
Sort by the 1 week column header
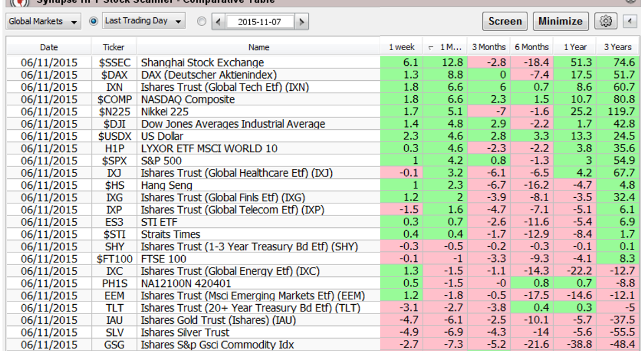(x=401, y=47)
